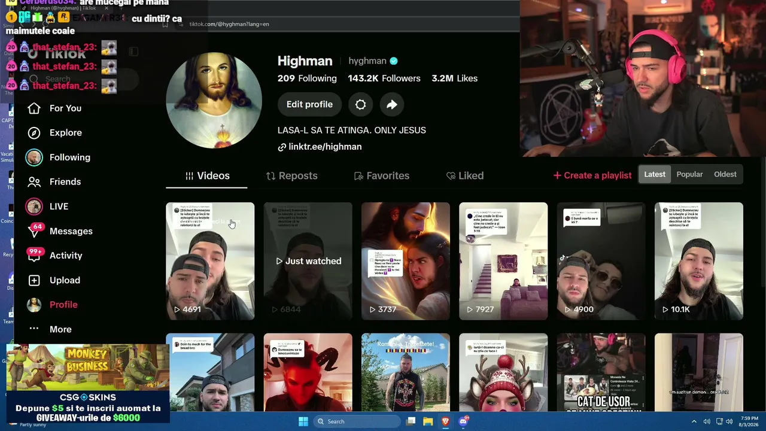Viewport: 766px width, 431px height.
Task: Click the Jesus profile picture
Action: [x=214, y=101]
